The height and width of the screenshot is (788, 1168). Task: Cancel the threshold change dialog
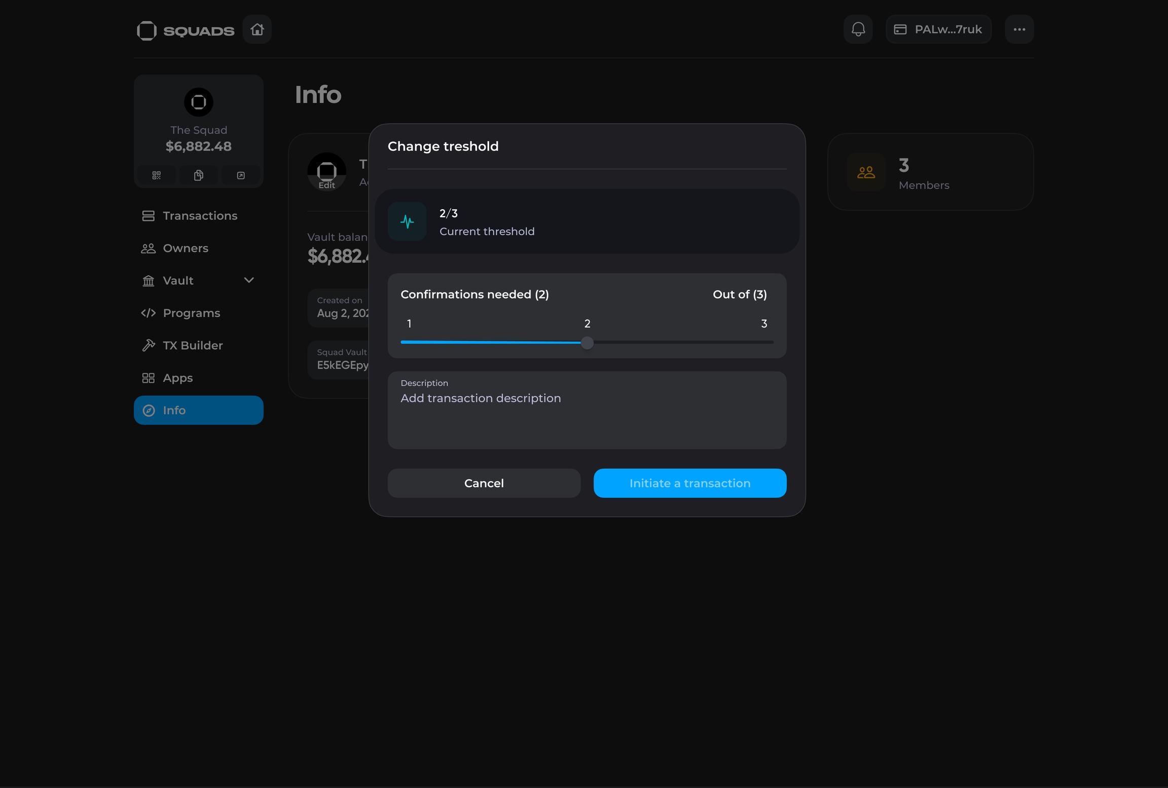484,483
